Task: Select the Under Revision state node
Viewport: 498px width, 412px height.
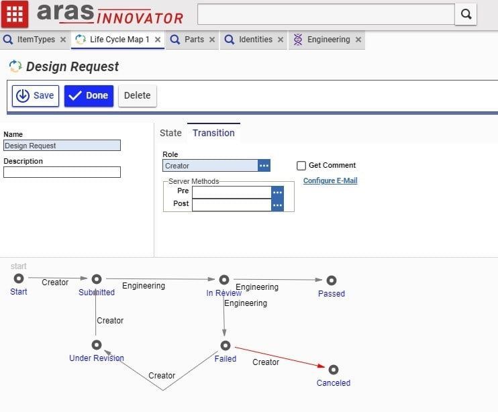Action: tap(97, 345)
